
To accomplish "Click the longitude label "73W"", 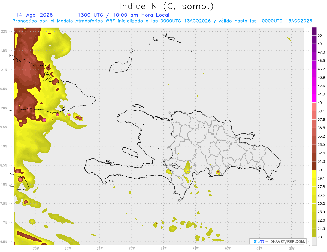I will pos(132,248).
